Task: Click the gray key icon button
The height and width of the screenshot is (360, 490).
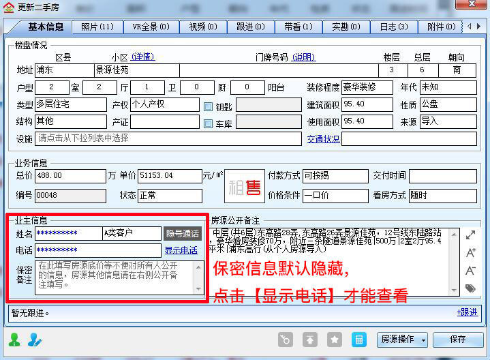Action: (286, 340)
